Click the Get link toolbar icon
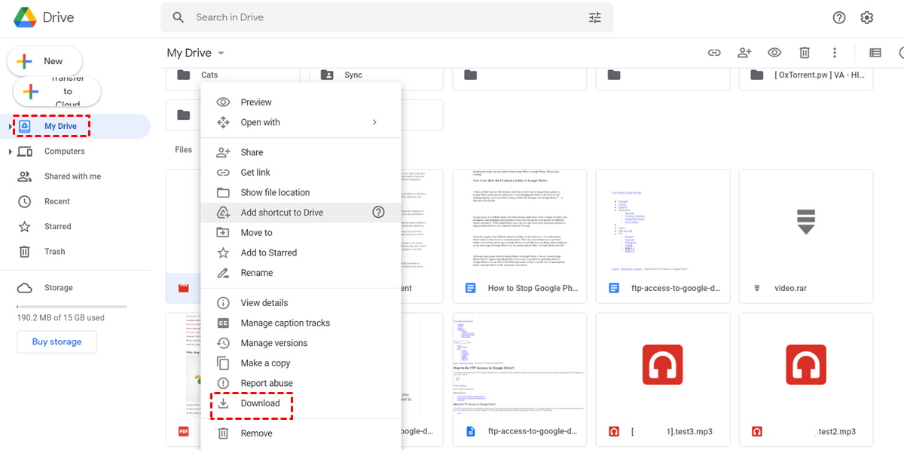Image resolution: width=904 pixels, height=450 pixels. click(x=713, y=53)
